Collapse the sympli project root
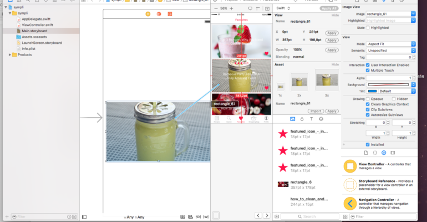The image size is (427, 222). coord(6,7)
